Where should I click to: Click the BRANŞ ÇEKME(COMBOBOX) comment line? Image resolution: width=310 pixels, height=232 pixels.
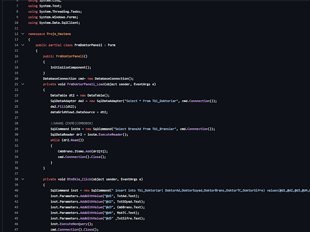[72, 123]
